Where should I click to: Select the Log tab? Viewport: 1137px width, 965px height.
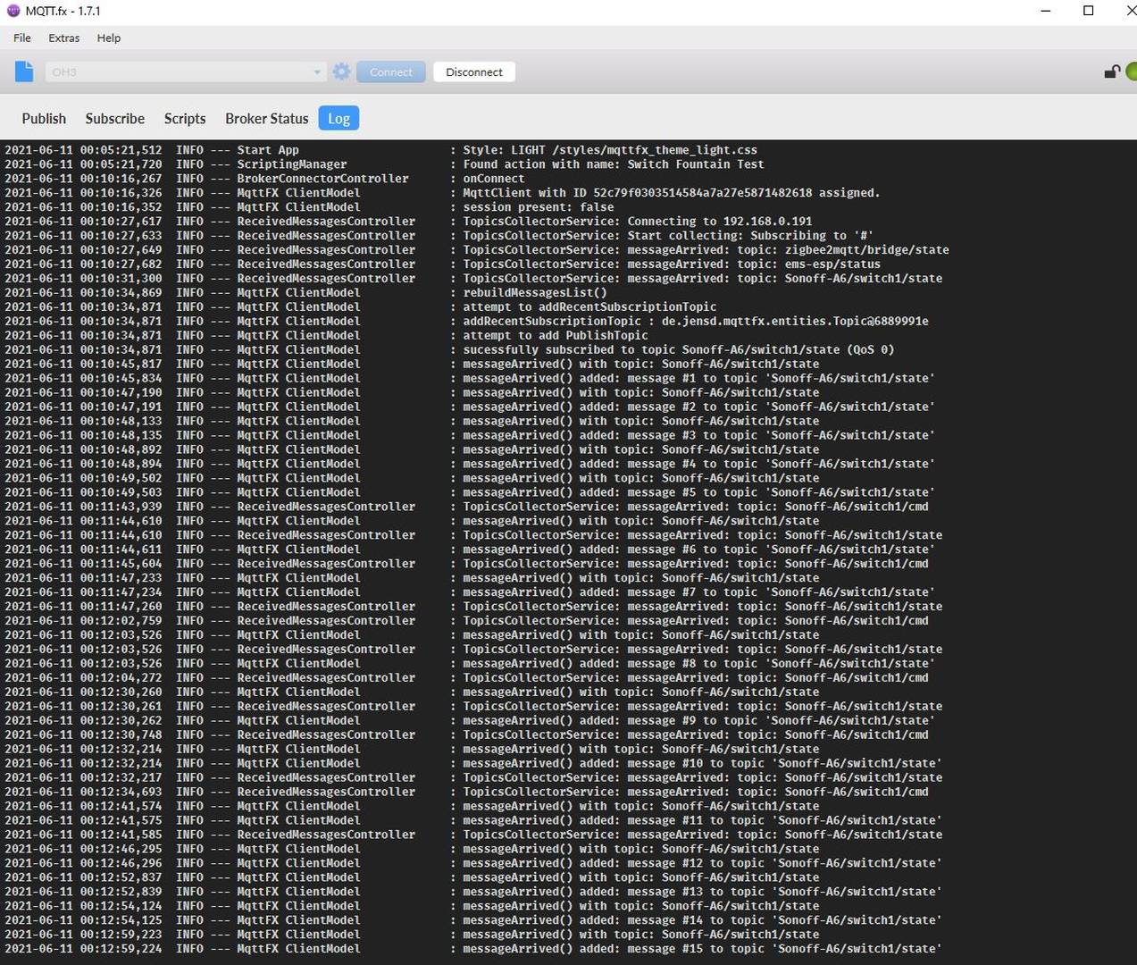[339, 118]
